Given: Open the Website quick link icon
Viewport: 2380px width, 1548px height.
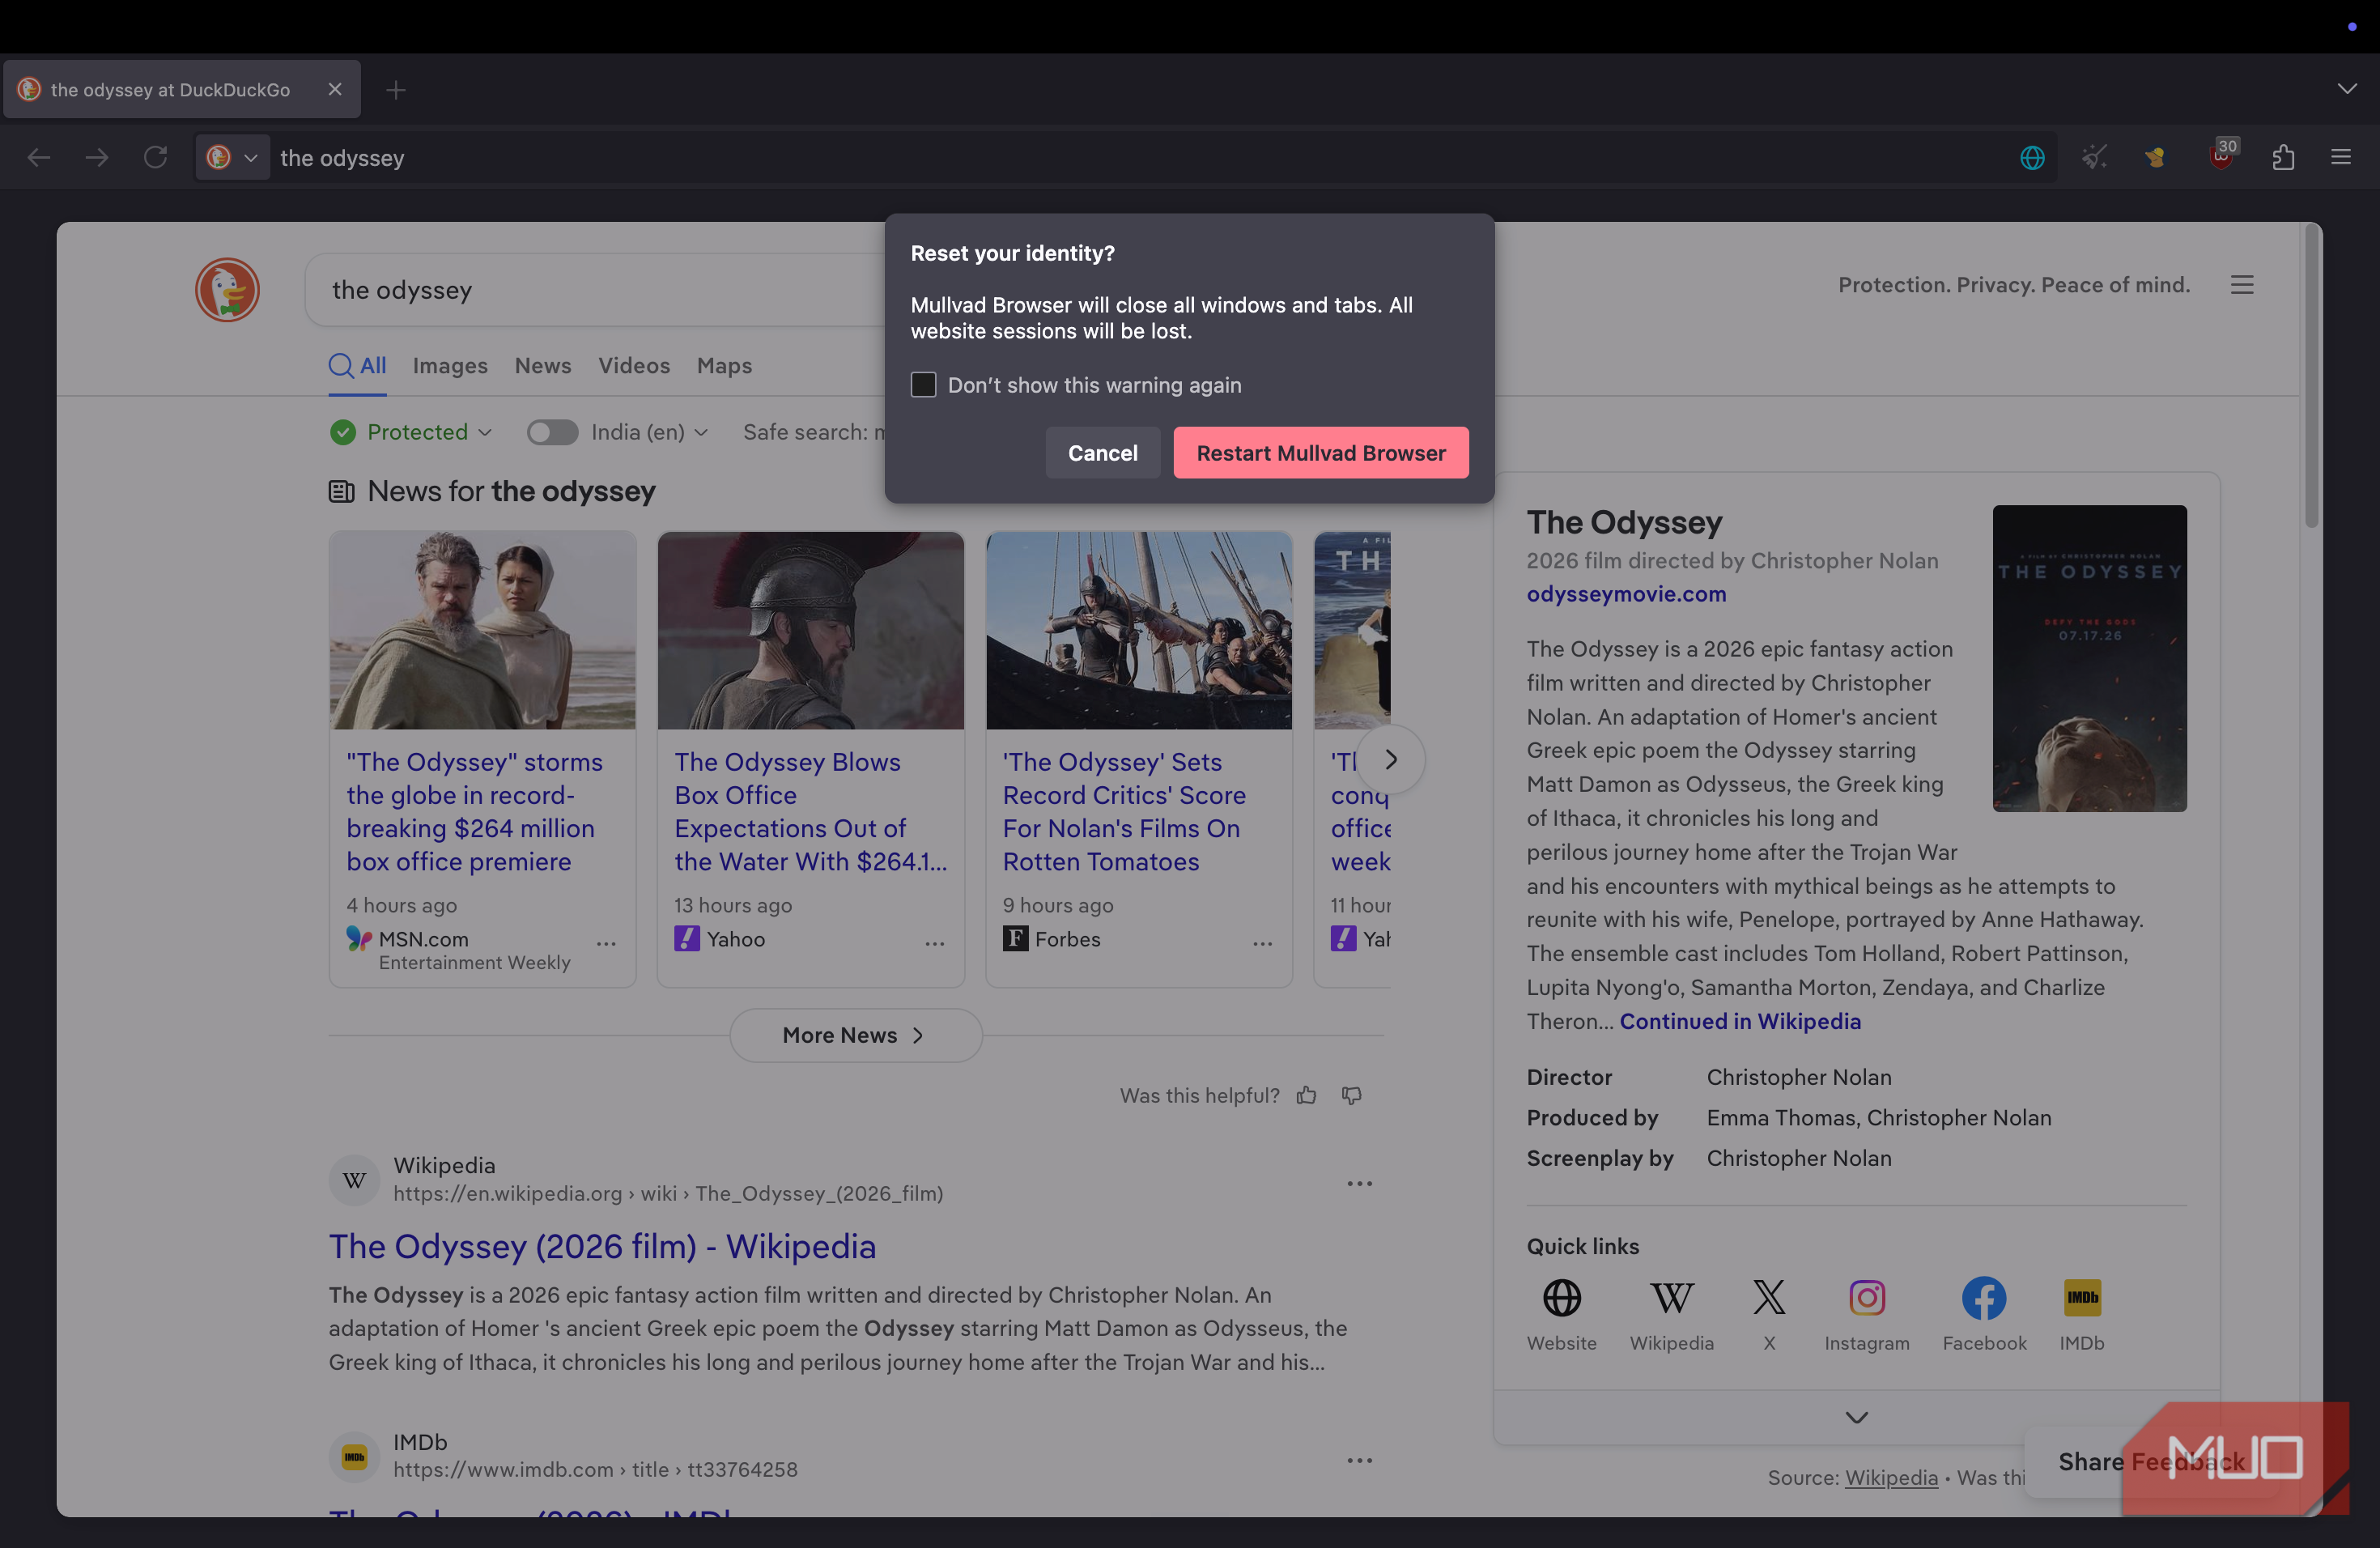Looking at the screenshot, I should coord(1561,1298).
